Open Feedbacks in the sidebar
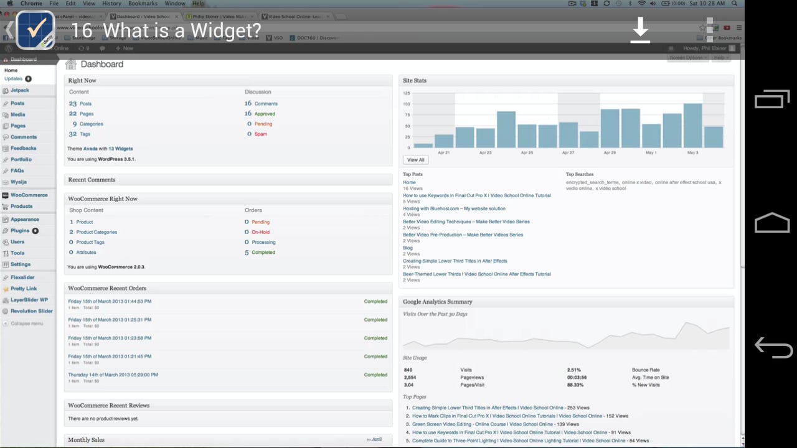 [24, 148]
